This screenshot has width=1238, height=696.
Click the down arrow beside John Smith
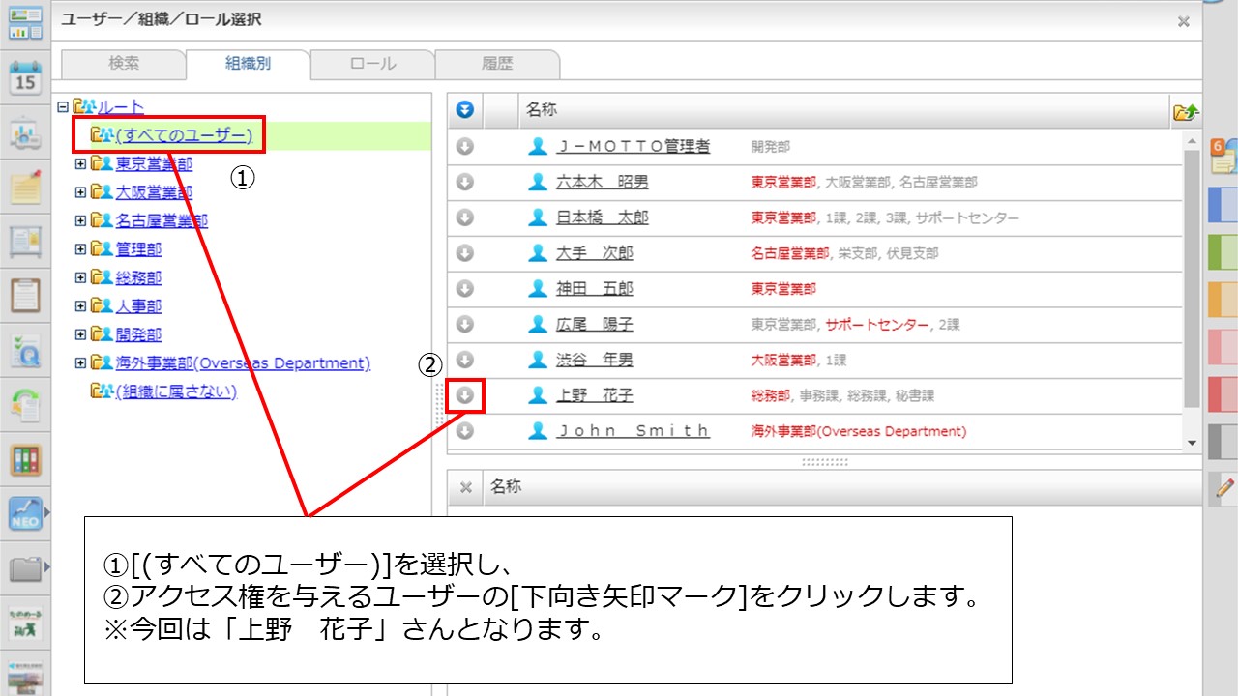pyautogui.click(x=465, y=431)
